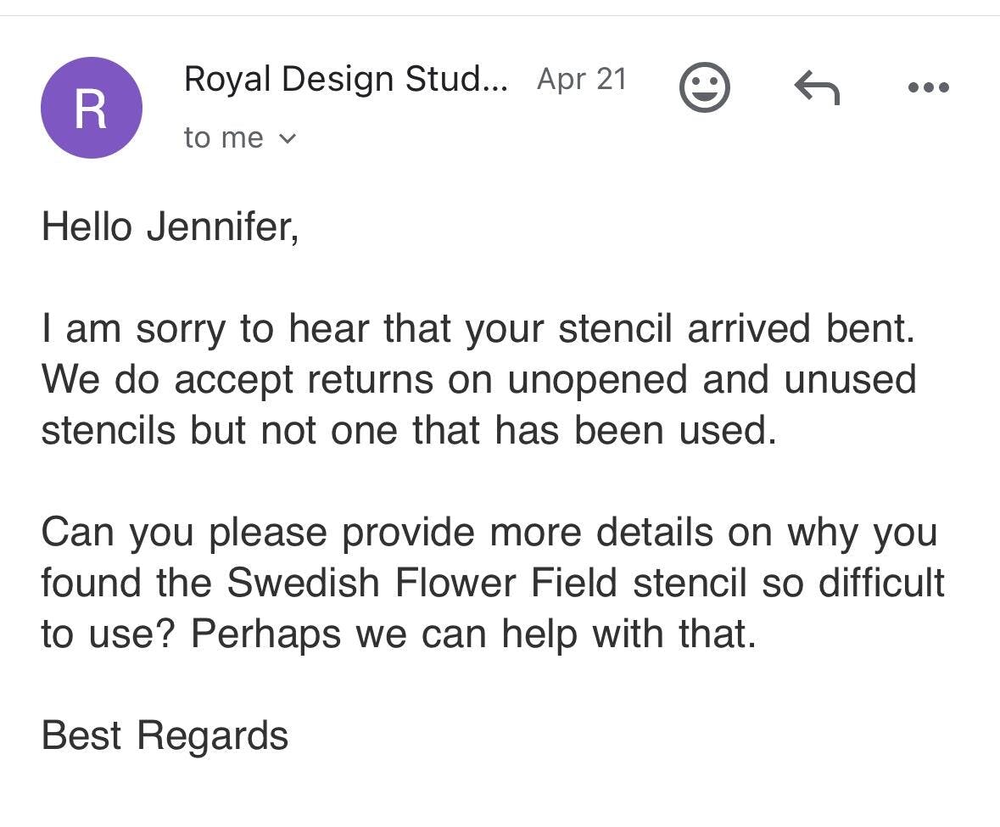Click the words 'unopened and unused'
Viewport: 1000px width, 827px height.
[712, 379]
